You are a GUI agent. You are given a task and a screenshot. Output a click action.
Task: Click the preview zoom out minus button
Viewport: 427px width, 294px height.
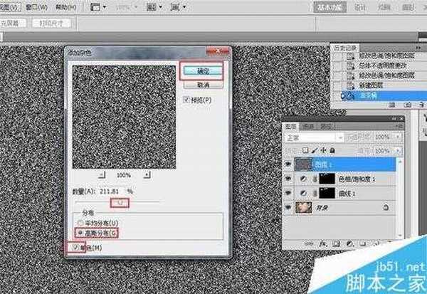100,174
